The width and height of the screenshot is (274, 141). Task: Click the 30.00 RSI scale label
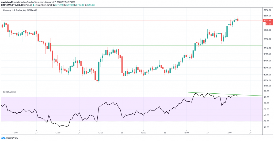267,121
